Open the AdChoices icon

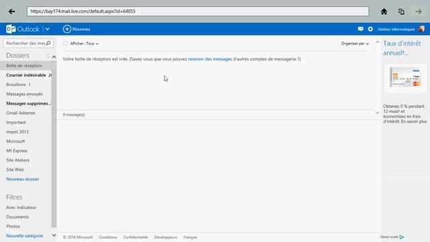[x=402, y=237]
